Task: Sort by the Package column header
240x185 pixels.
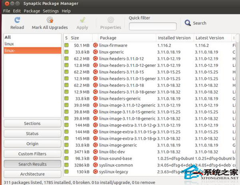Action: pyautogui.click(x=127, y=38)
